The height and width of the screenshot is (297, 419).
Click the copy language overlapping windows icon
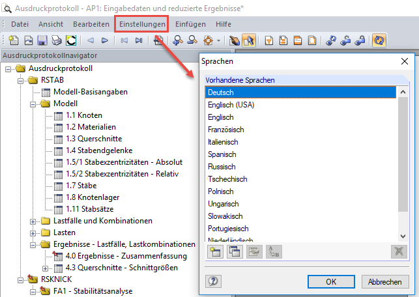pos(235,251)
